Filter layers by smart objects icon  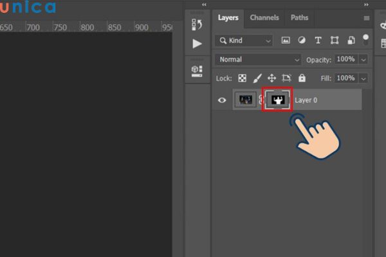[x=351, y=40]
